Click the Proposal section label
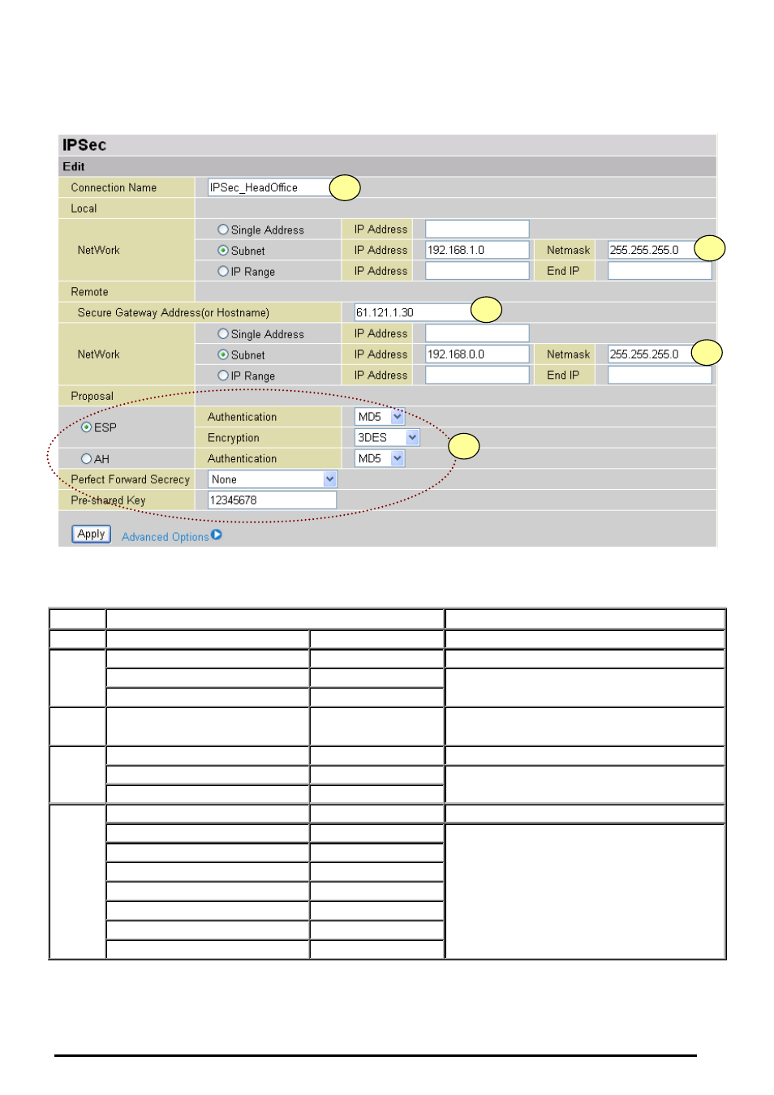The height and width of the screenshot is (1095, 774). (x=92, y=396)
